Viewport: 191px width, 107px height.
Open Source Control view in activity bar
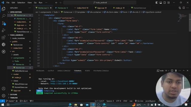click(4, 23)
